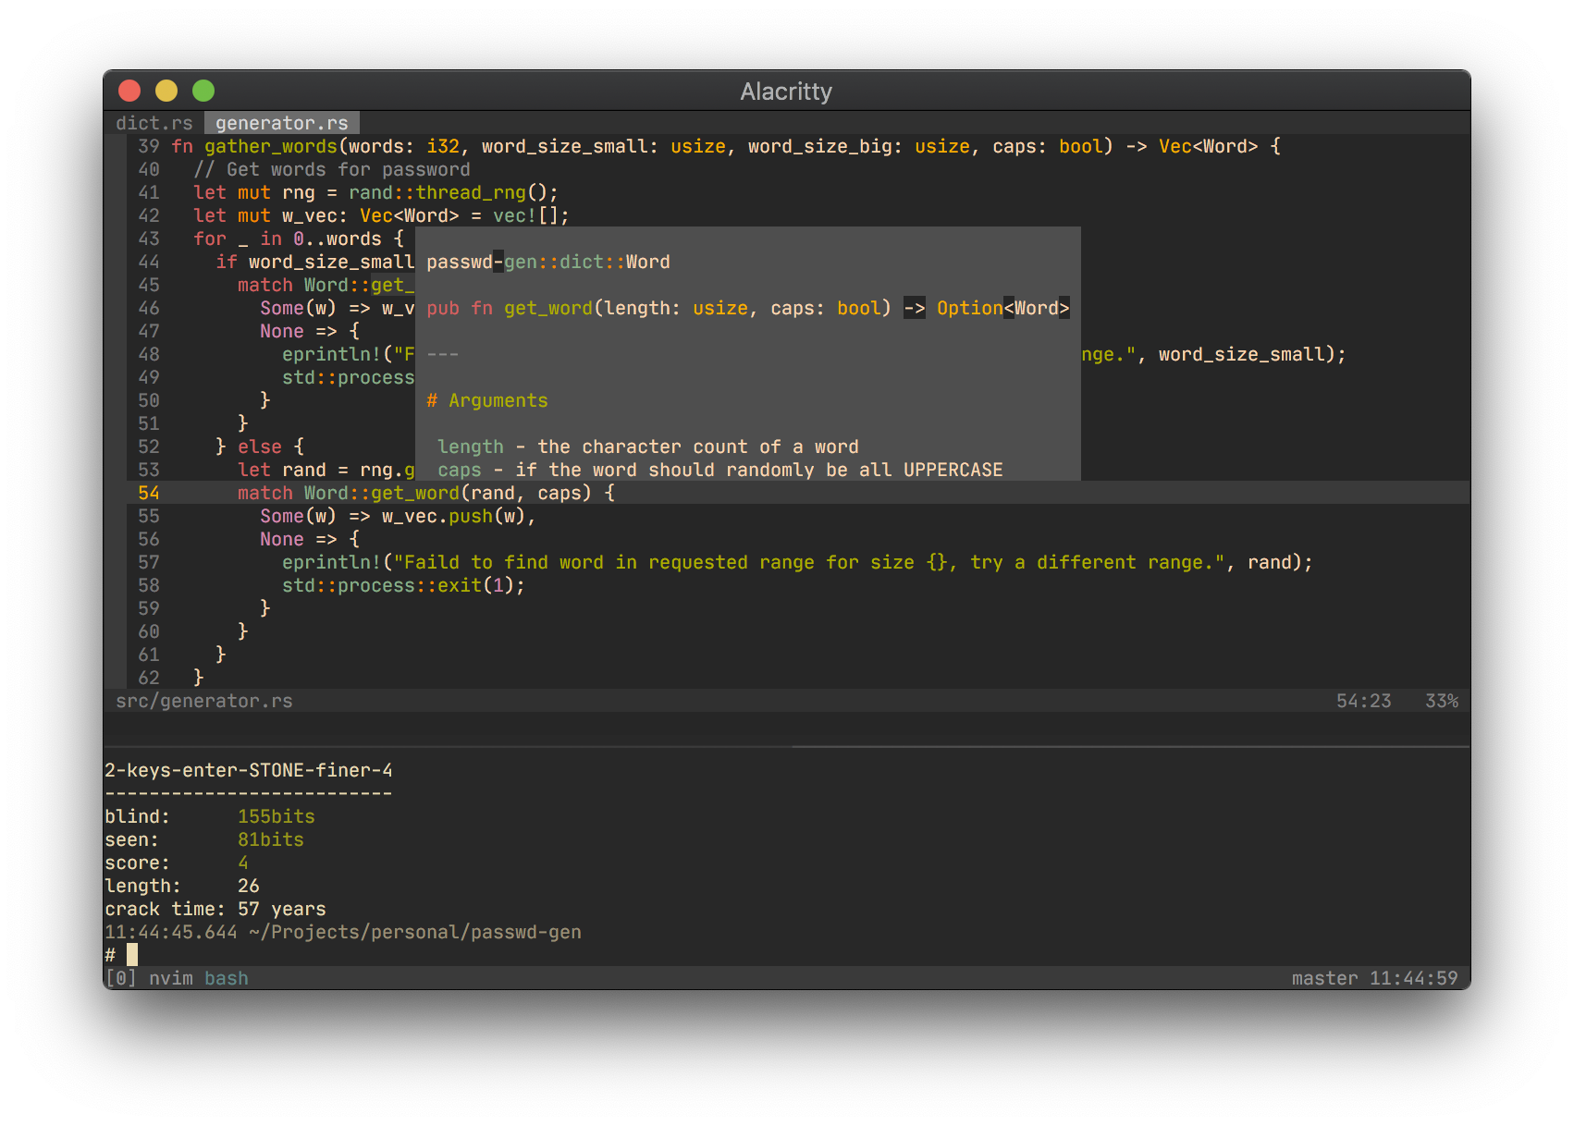Screen dimensions: 1574x1126
Task: Click passwd-gen::dict::Word path in popup
Action: point(547,262)
